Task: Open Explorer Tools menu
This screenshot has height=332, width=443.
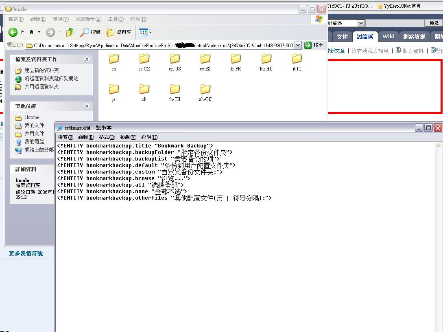Action: [116, 19]
